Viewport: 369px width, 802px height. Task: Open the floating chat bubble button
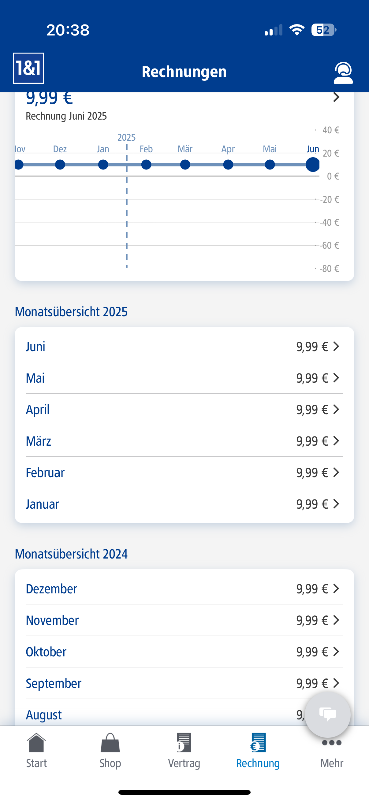pos(327,714)
